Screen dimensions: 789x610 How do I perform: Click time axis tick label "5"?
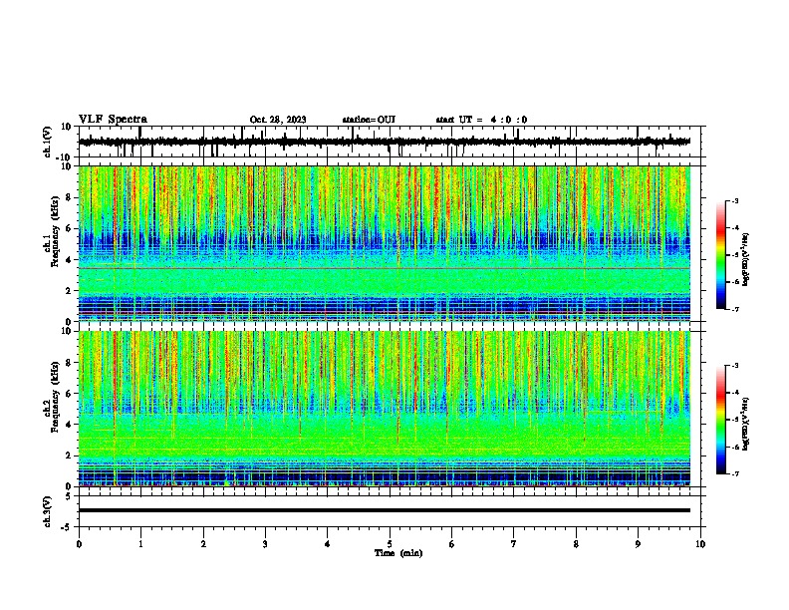390,544
